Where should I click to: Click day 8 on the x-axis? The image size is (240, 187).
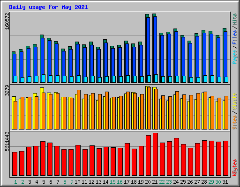click(x=65, y=182)
